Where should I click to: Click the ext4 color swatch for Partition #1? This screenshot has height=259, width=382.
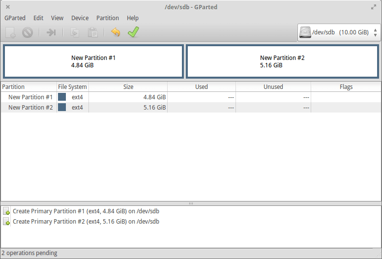[x=62, y=97]
